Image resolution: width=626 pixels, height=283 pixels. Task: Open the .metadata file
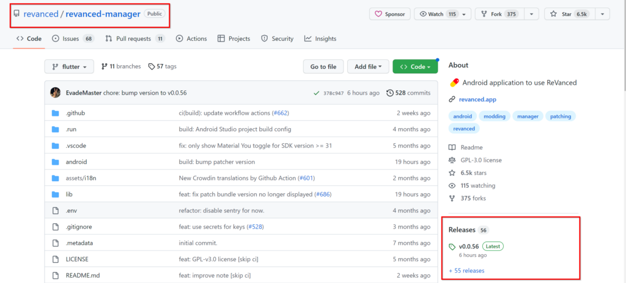point(79,243)
